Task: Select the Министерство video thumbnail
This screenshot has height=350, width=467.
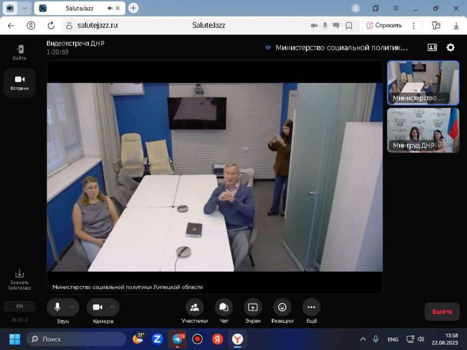Action: coord(423,83)
